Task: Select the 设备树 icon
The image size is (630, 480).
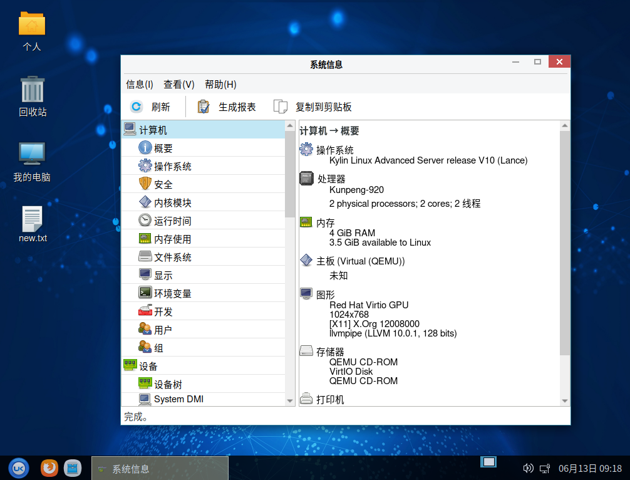Action: click(145, 383)
